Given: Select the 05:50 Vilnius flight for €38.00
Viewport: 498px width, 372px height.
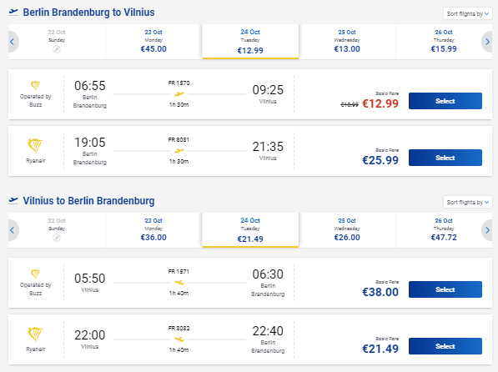Looking at the screenshot, I should (445, 289).
